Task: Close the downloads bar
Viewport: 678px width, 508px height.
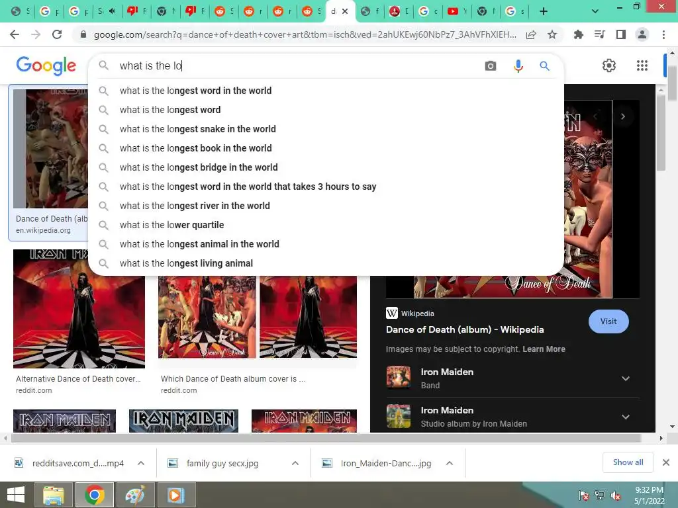Action: (x=666, y=462)
